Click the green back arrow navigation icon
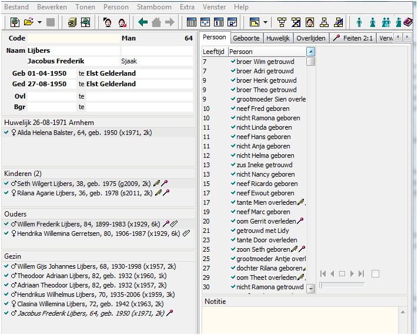 (143, 22)
